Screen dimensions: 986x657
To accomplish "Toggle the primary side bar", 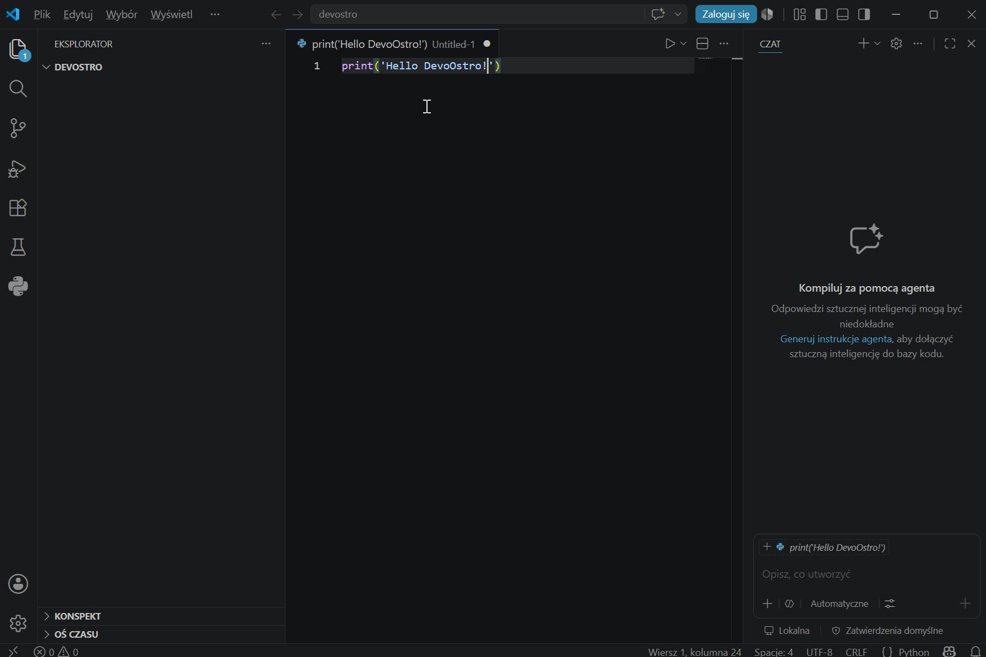I will coord(821,14).
